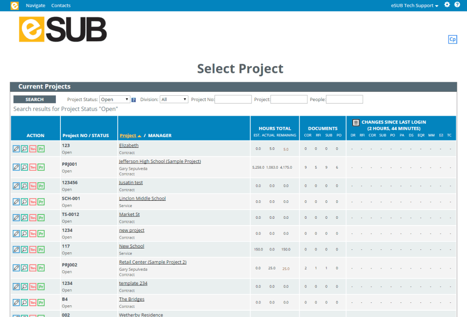Screen dimensions: 467x317
Task: Click PRJ002 project number text
Action: 70,264
